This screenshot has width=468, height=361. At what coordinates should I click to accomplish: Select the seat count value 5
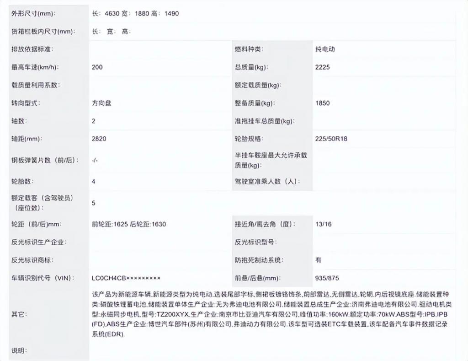click(x=93, y=203)
